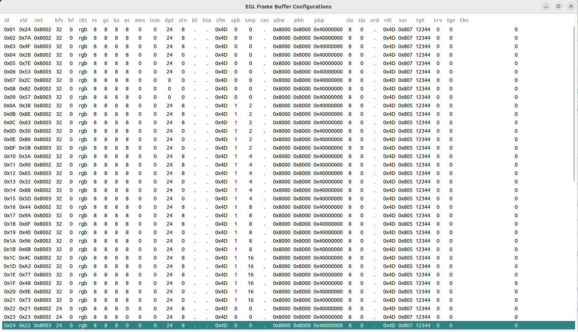578x332 pixels.
Task: Click vid 0x5B in row 0x0F
Action: (25, 148)
